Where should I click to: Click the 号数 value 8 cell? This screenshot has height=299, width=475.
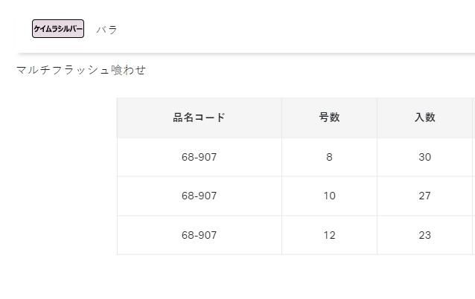tap(329, 157)
